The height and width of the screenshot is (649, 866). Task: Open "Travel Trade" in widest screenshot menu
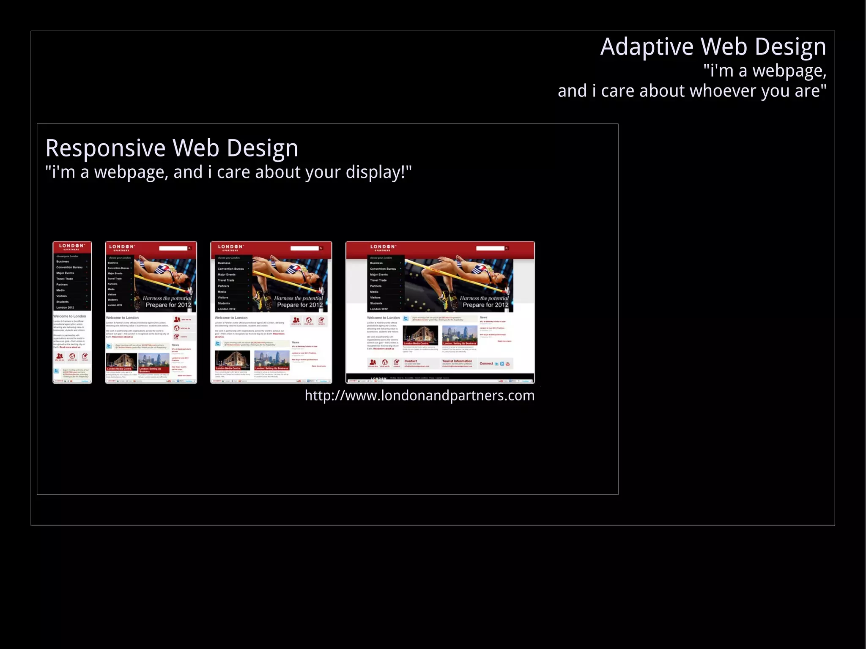(x=378, y=280)
